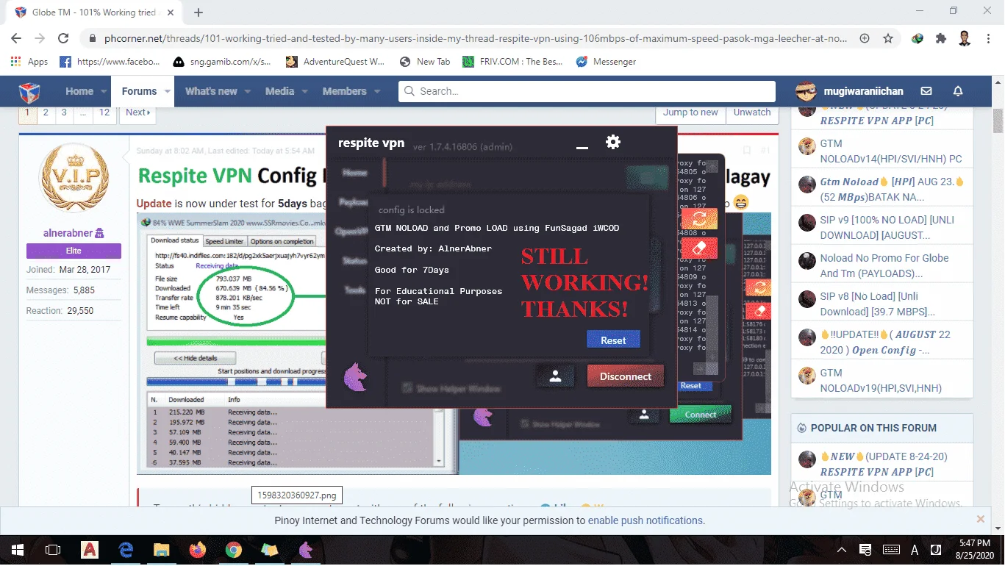Click the enable push notifications link
The width and height of the screenshot is (1005, 566).
click(645, 520)
